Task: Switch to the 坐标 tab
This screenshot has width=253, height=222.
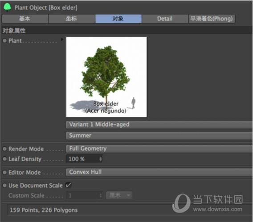Action: coord(72,19)
